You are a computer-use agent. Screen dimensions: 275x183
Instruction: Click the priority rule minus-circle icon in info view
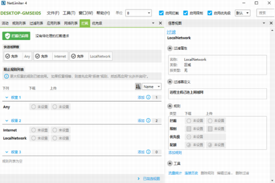(188, 137)
